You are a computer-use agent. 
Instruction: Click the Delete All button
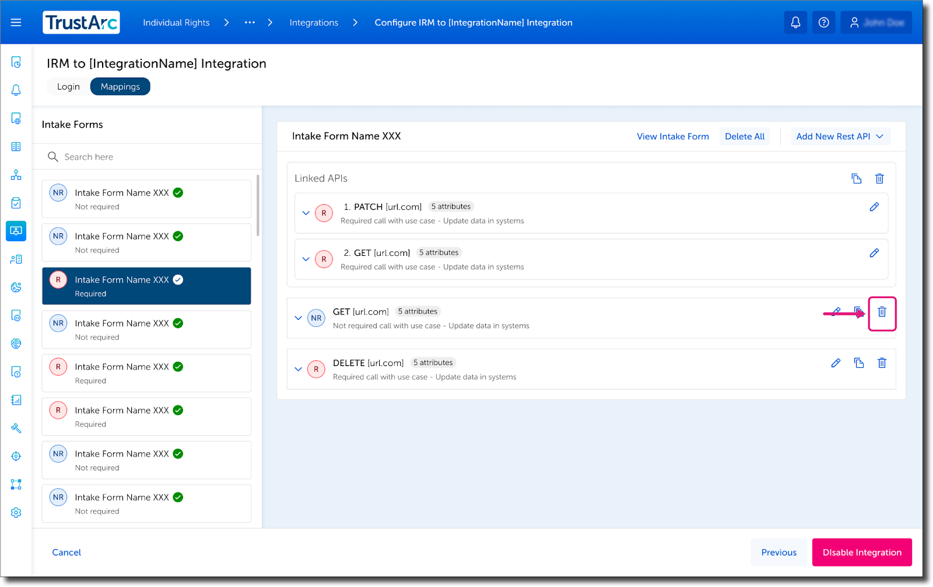pyautogui.click(x=744, y=136)
